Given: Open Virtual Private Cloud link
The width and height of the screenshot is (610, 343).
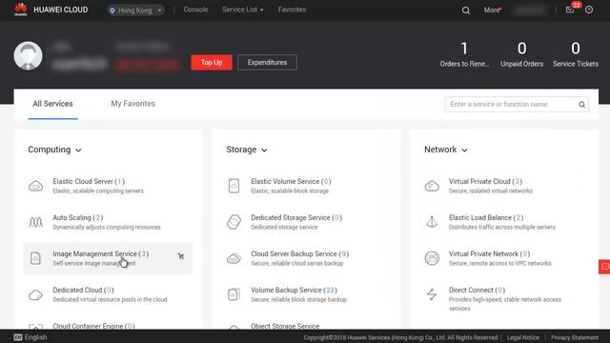Looking at the screenshot, I should 485,182.
